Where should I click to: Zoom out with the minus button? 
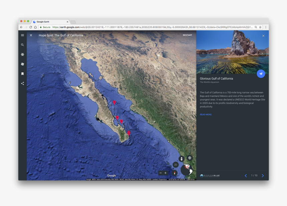[x=161, y=173]
